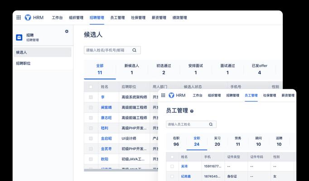Switch to the 实习 20 employee tab

pos(217,142)
